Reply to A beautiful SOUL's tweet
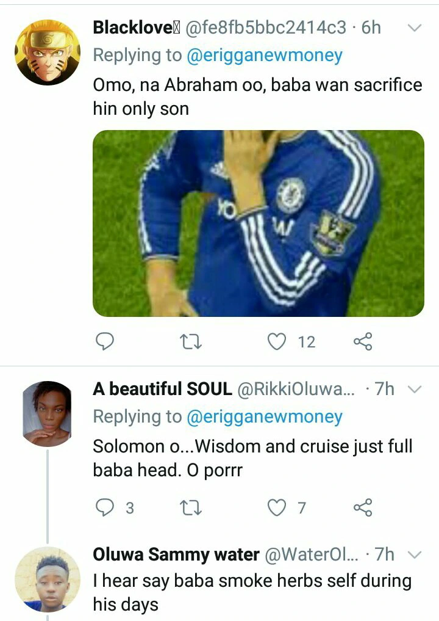The width and height of the screenshot is (439, 621). pyautogui.click(x=105, y=507)
